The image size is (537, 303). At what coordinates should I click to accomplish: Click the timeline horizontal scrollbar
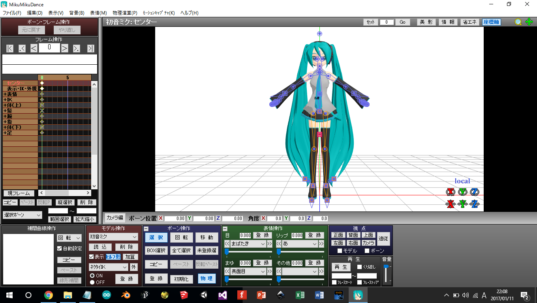click(x=65, y=193)
